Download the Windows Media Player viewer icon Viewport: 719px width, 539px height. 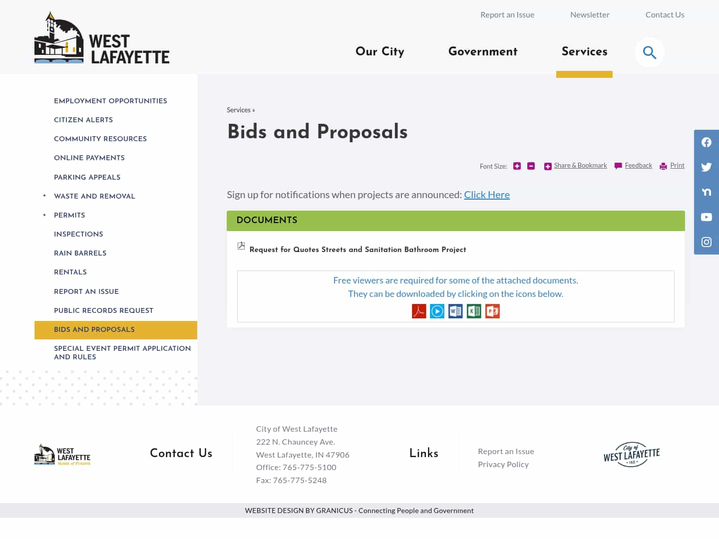pos(437,310)
